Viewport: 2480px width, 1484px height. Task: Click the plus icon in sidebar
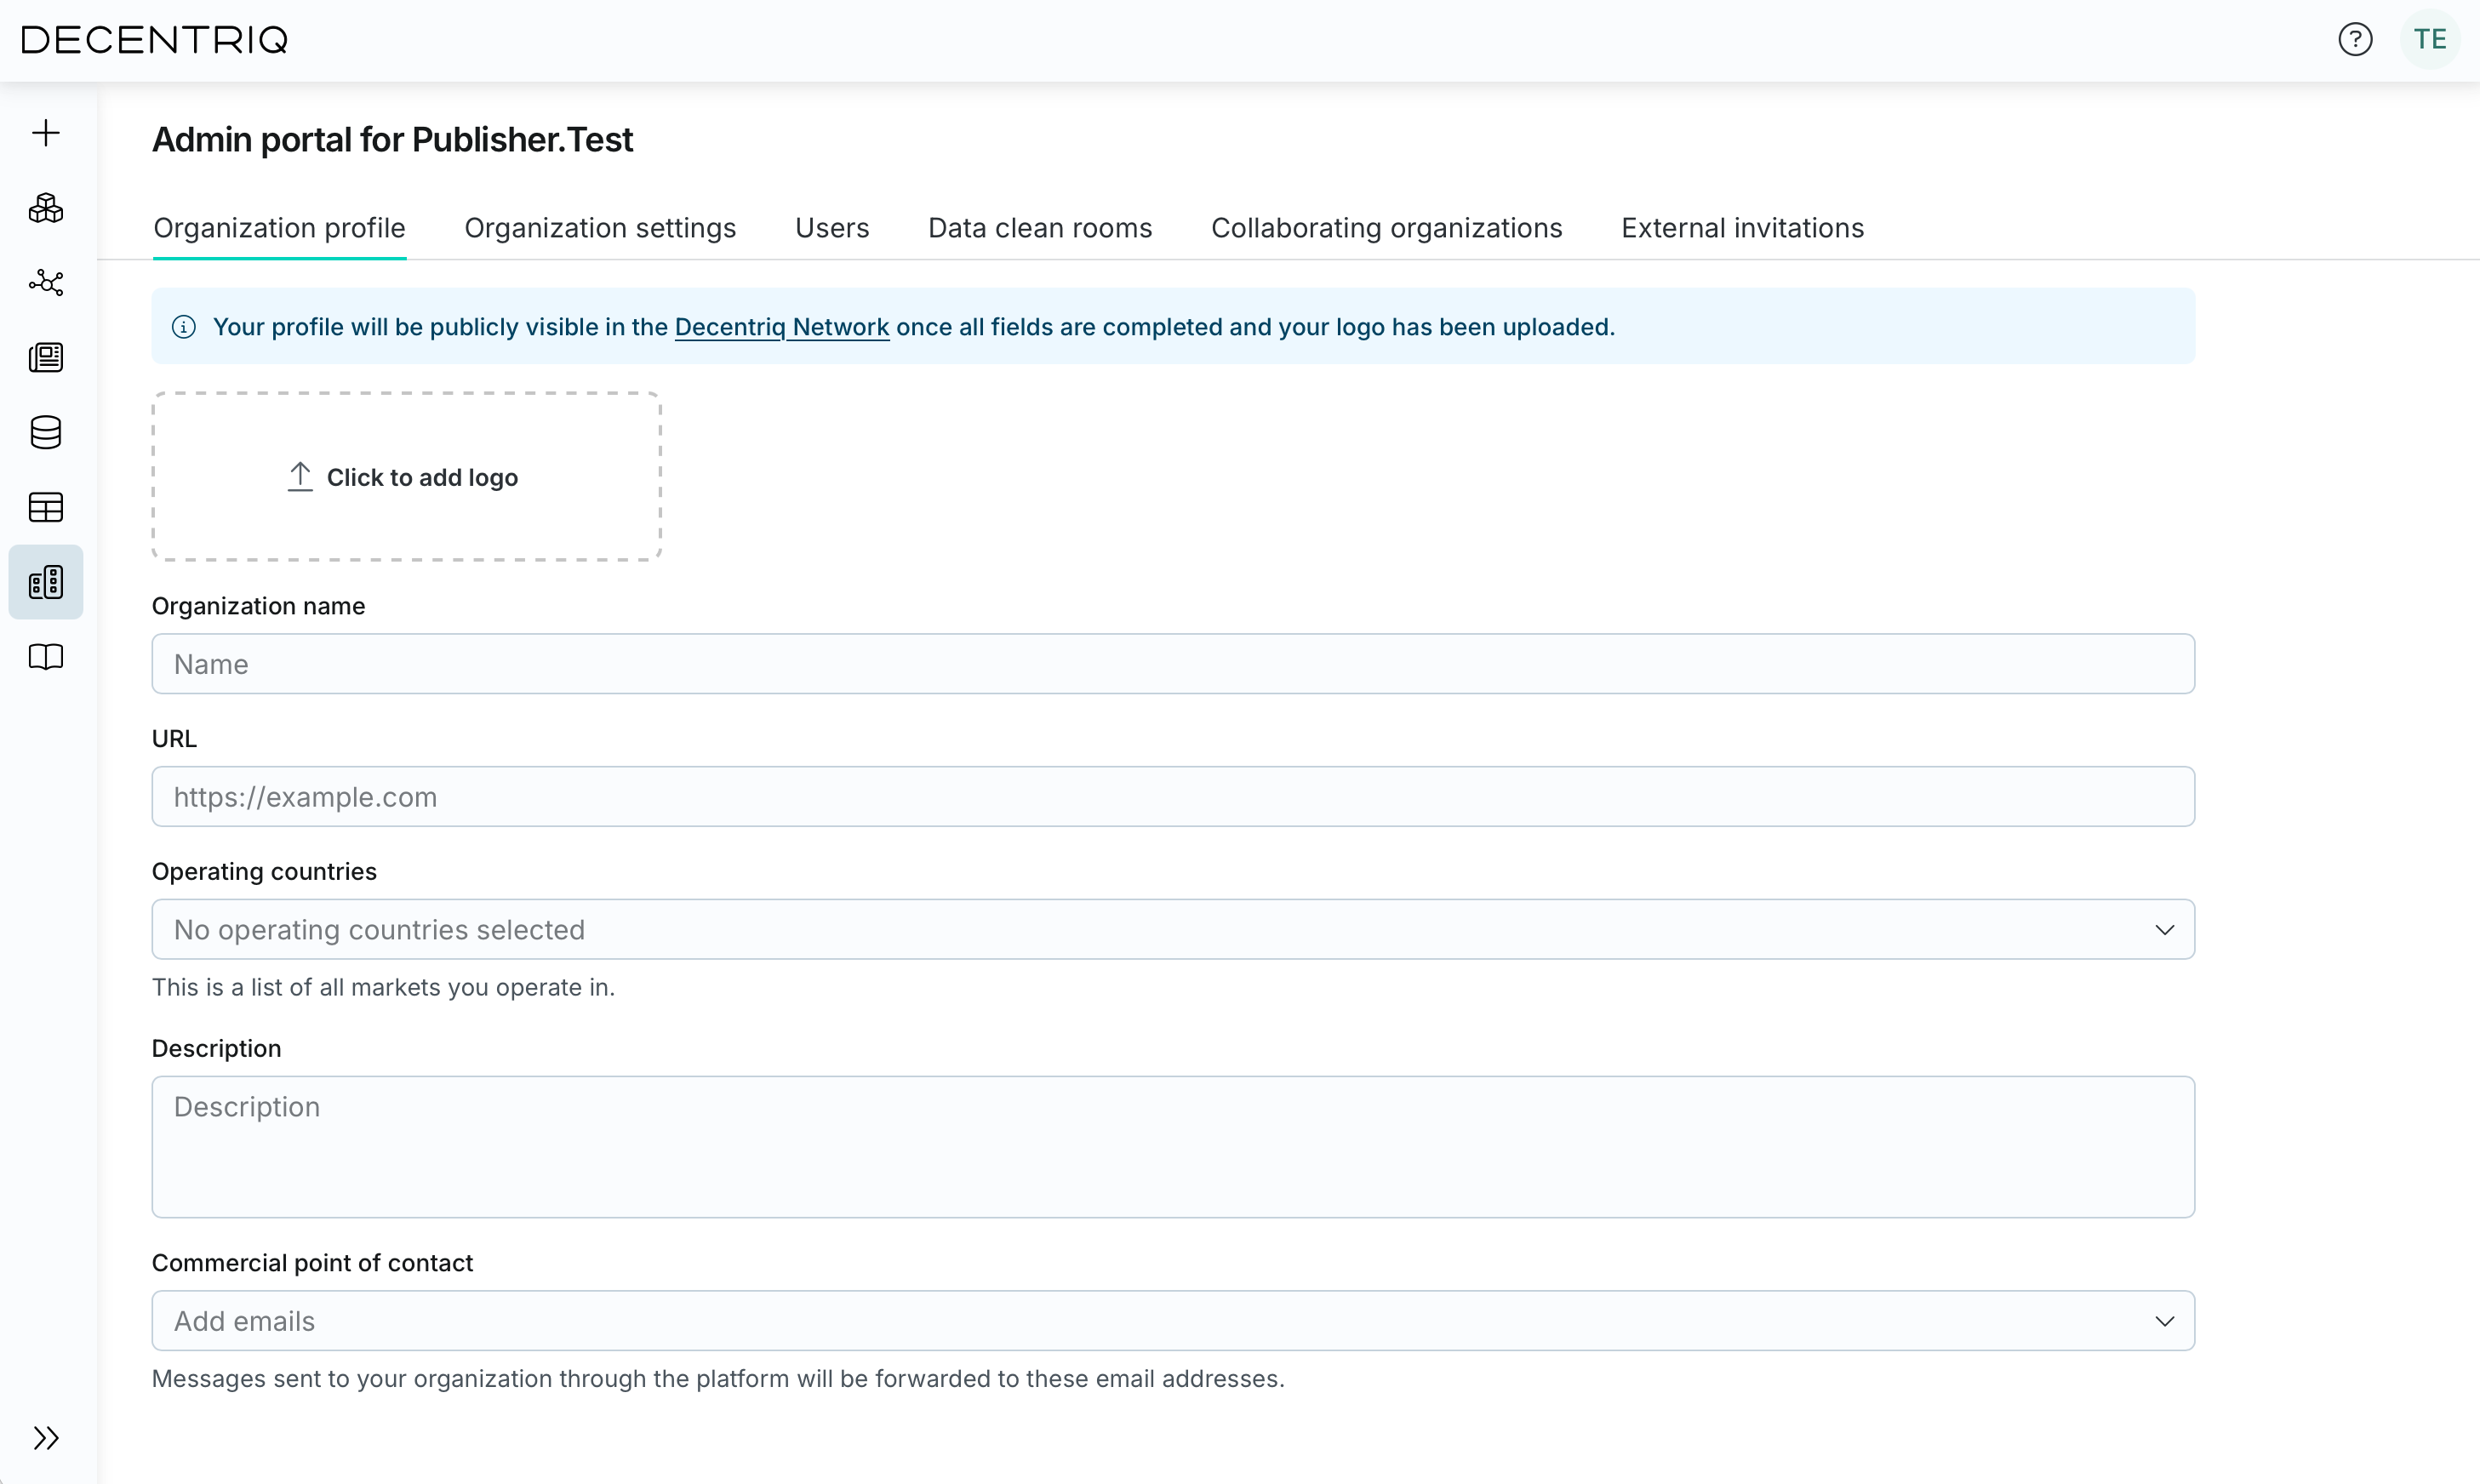pyautogui.click(x=46, y=133)
